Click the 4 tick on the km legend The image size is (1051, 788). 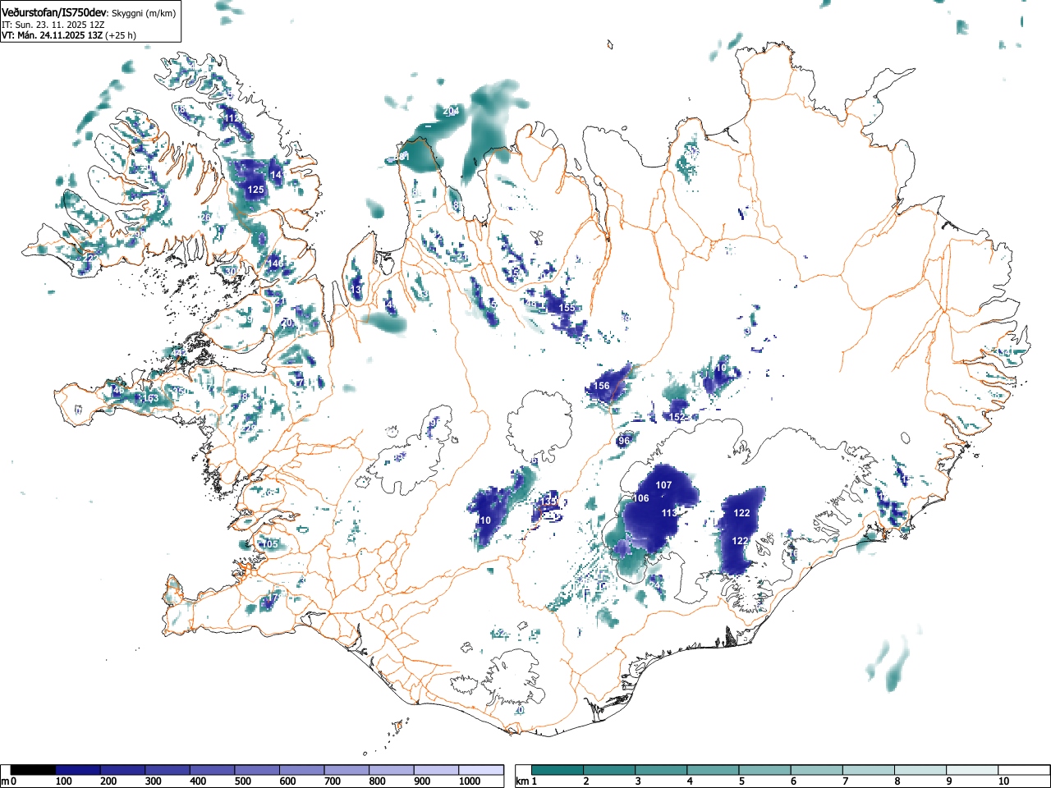(690, 781)
